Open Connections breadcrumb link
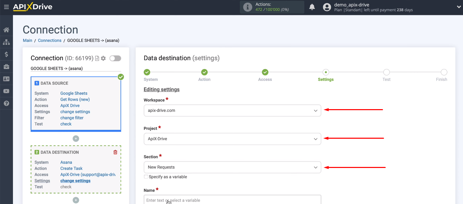This screenshot has height=204, width=463. click(x=50, y=40)
